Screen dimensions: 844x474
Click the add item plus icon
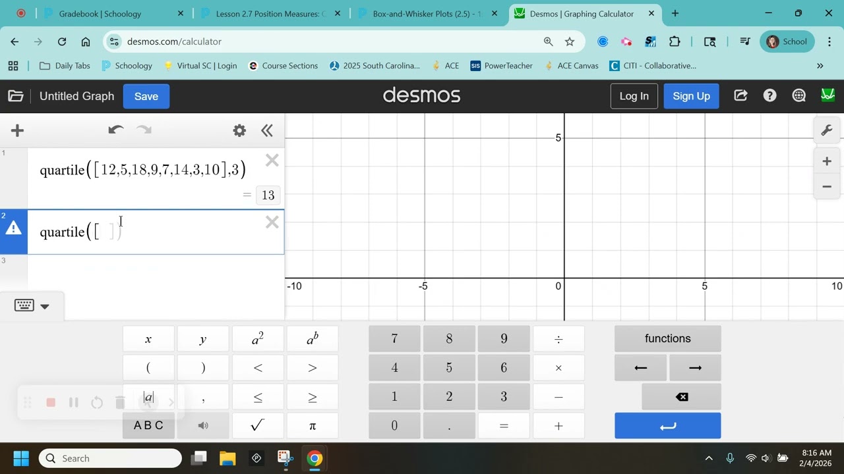click(18, 130)
